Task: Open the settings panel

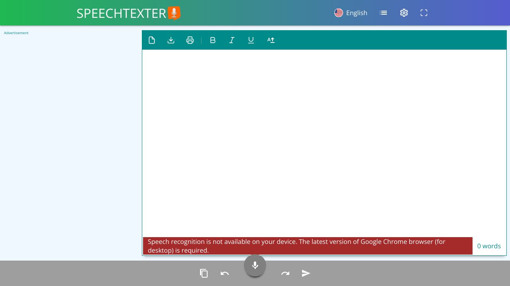Action: pos(404,13)
